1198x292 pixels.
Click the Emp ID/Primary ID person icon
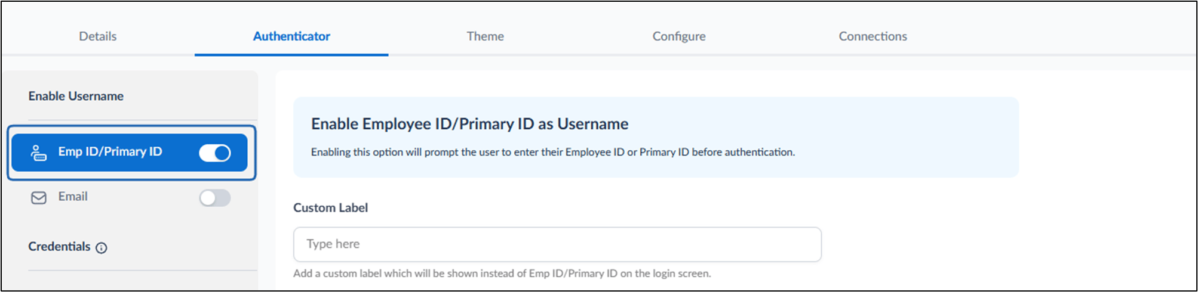[38, 153]
